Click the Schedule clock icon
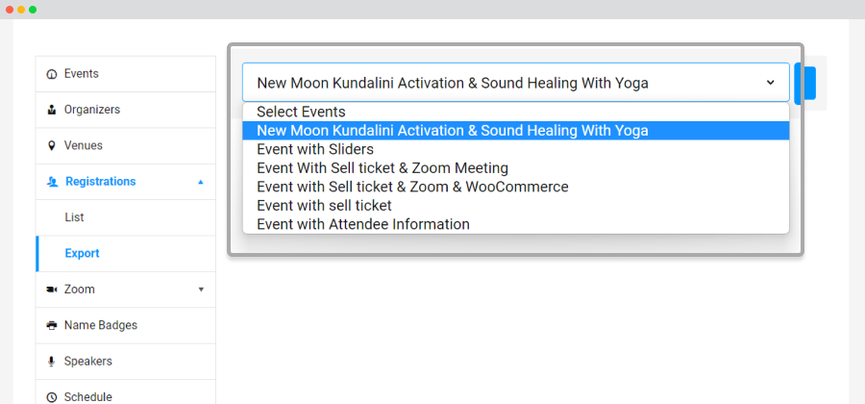The image size is (865, 404). pyautogui.click(x=52, y=397)
